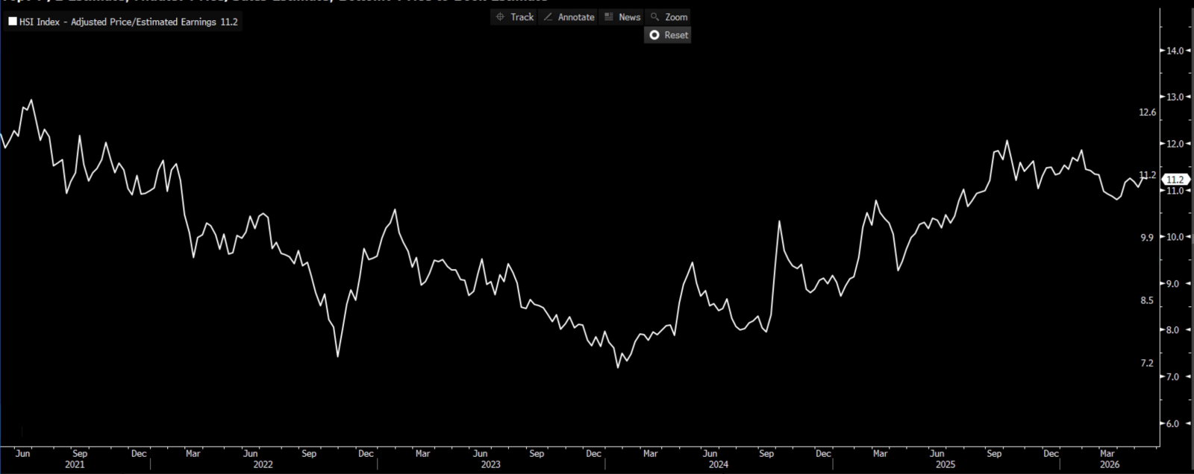Select the 13.0 y-axis label

click(1175, 97)
